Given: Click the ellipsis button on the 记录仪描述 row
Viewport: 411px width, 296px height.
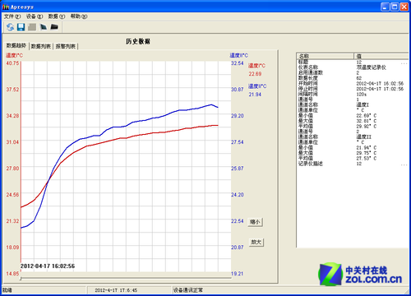Looking at the screenshot, I should [x=404, y=164].
